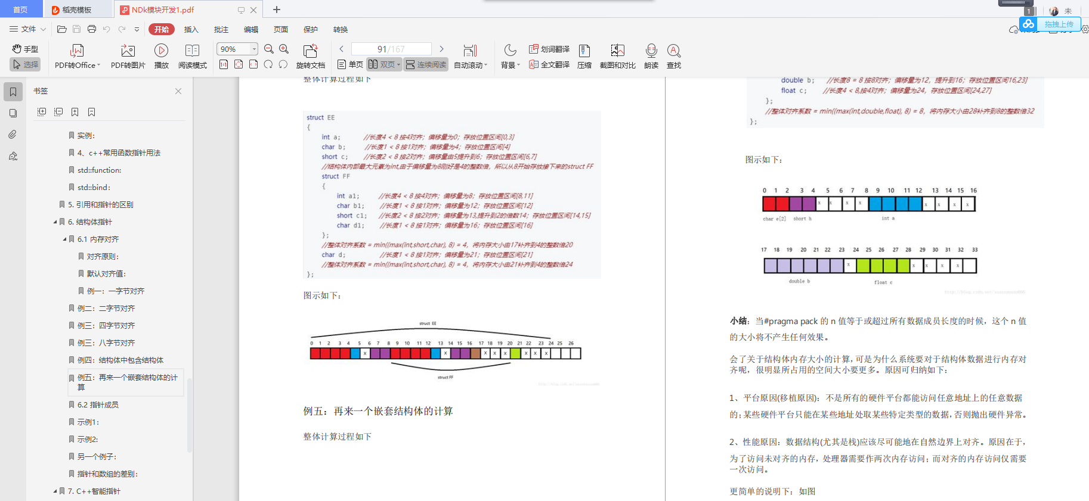This screenshot has height=501, width=1089.
Task: Go to previous page arrow
Action: point(341,49)
